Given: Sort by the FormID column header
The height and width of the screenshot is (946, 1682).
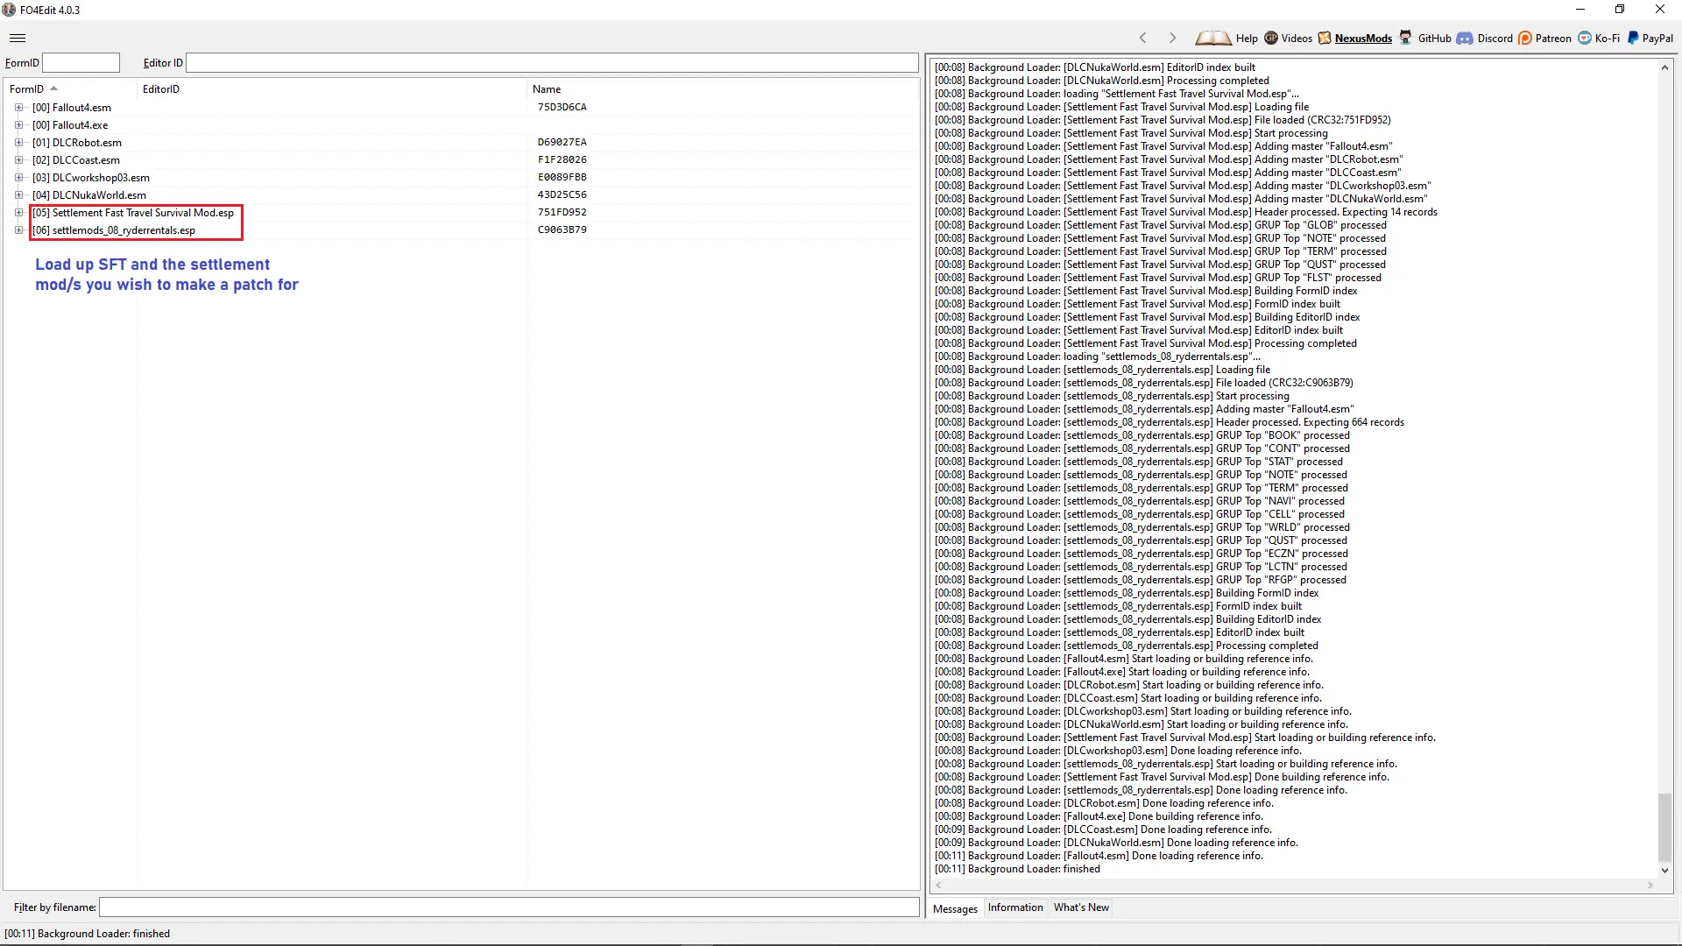Looking at the screenshot, I should [x=70, y=89].
